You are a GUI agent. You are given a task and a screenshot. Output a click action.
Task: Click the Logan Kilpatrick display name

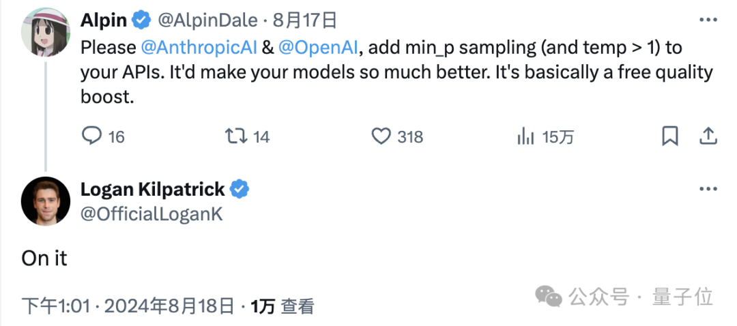click(153, 189)
